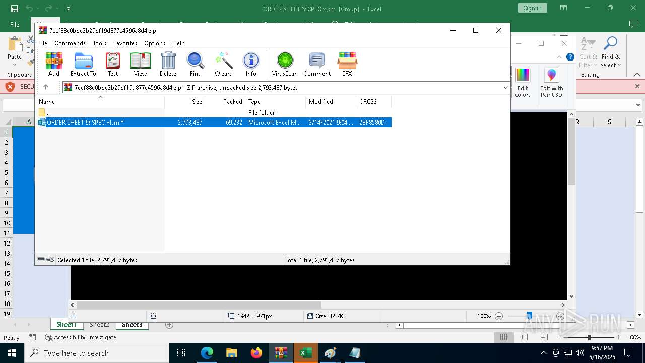This screenshot has height=363, width=645.
Task: Show archive Info in WinRAR
Action: coord(251,65)
